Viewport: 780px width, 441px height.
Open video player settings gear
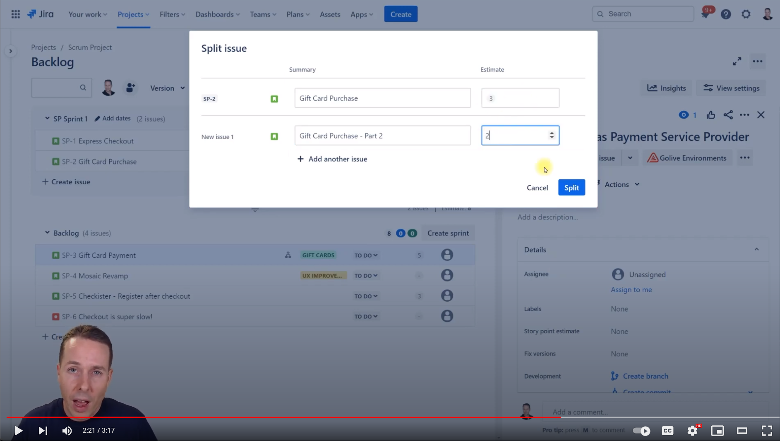point(693,431)
